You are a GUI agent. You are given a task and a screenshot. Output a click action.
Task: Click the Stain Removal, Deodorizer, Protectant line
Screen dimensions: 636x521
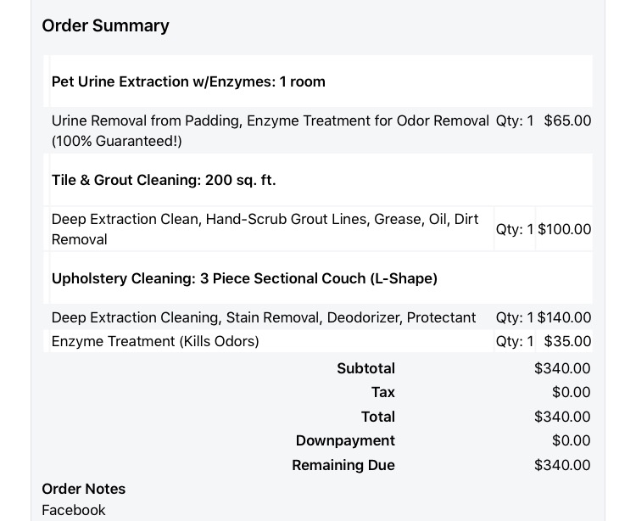tap(264, 317)
